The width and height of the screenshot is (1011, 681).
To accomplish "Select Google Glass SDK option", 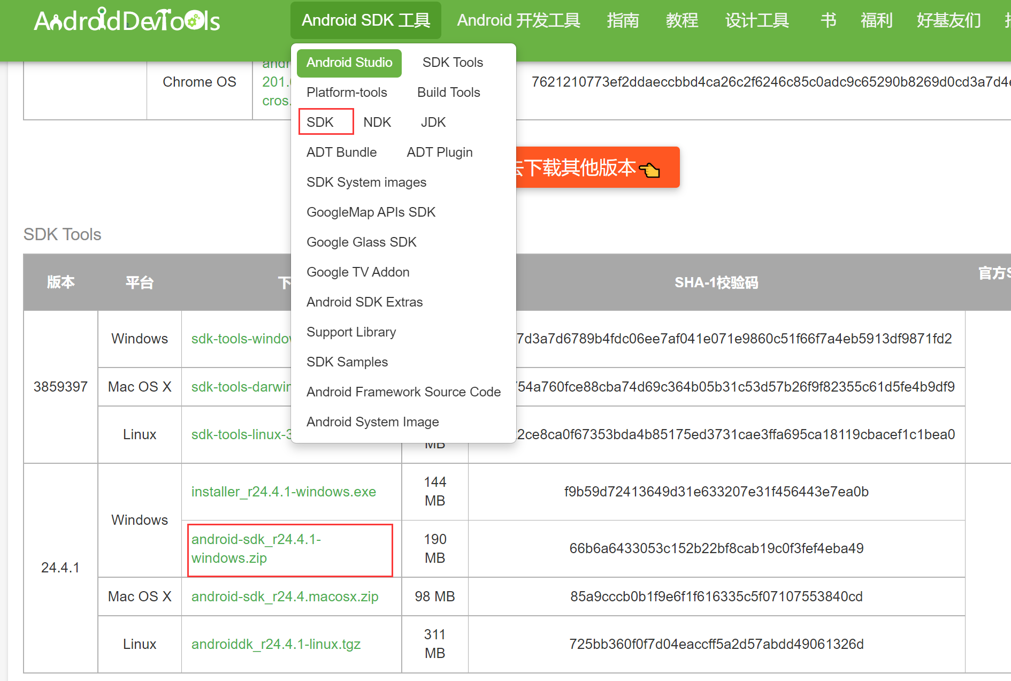I will [x=361, y=242].
